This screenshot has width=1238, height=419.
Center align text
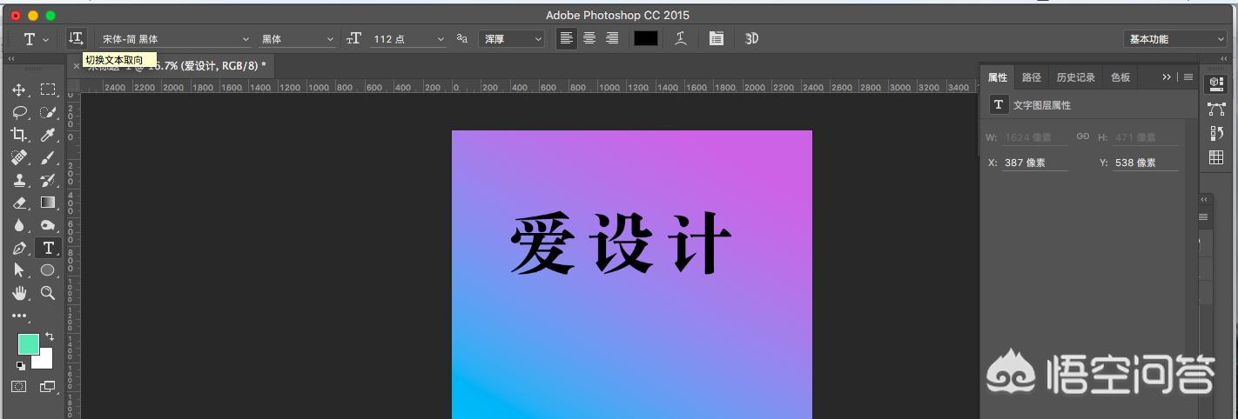(589, 38)
